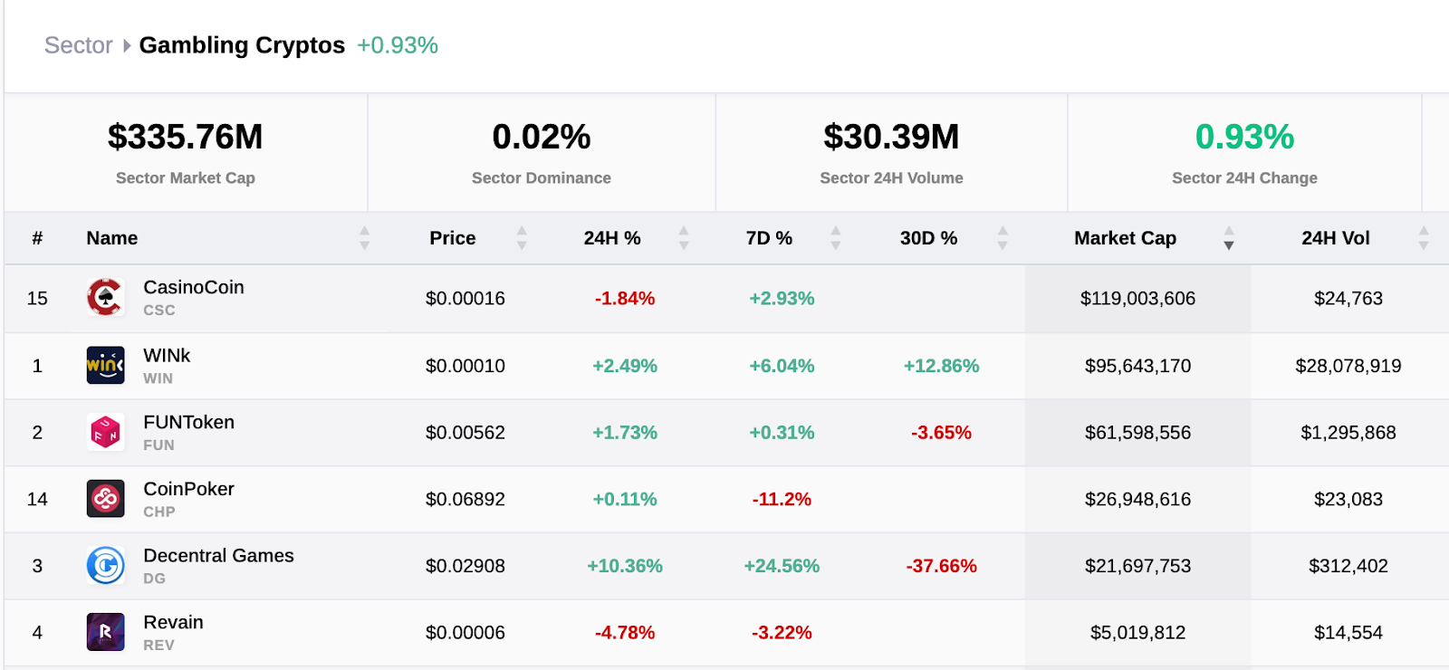The image size is (1449, 670).
Task: Sort by Price column arrows
Action: (x=522, y=238)
